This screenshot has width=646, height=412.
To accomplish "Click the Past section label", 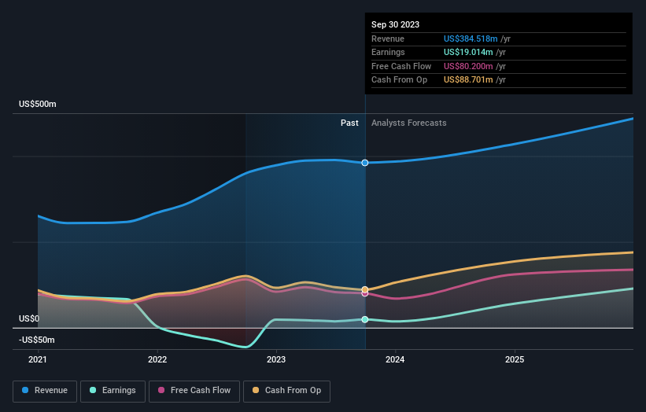I will point(349,123).
